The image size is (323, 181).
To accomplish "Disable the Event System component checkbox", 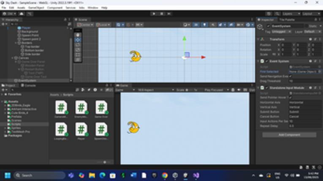I will [x=267, y=61].
